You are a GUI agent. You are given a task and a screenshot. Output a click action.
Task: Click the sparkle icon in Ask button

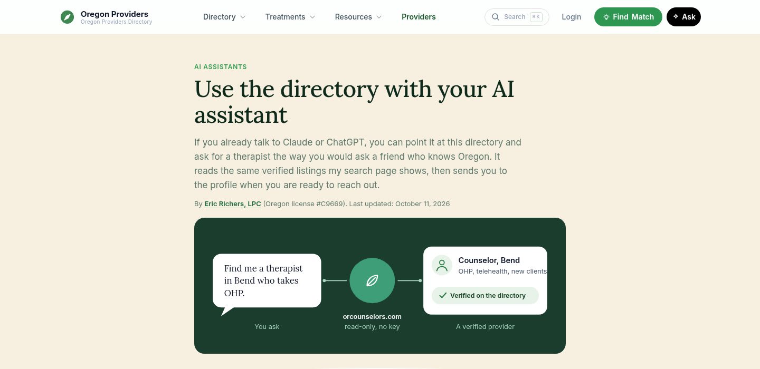click(676, 17)
